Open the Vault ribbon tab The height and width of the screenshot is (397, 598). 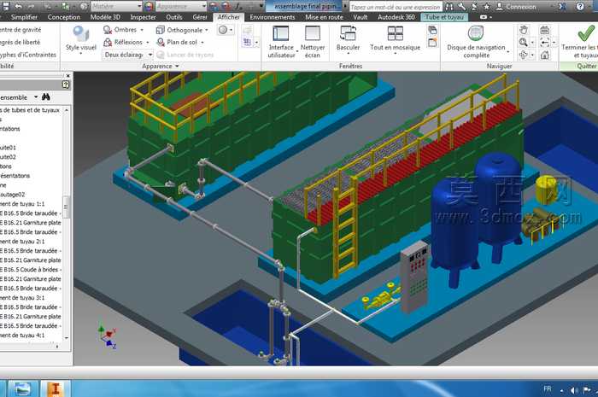(x=360, y=17)
